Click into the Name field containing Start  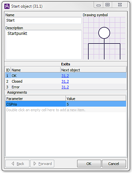pyautogui.click(x=44, y=20)
